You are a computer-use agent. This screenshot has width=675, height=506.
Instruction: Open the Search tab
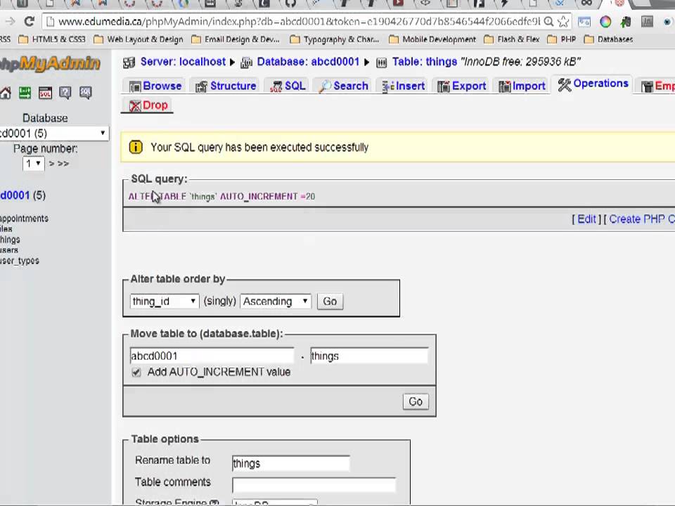pos(343,86)
